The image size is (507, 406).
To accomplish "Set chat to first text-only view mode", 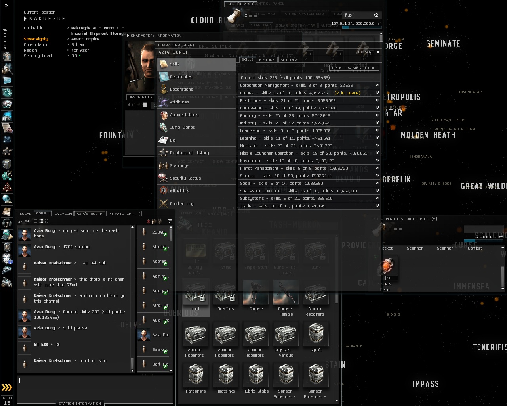I will [x=36, y=221].
